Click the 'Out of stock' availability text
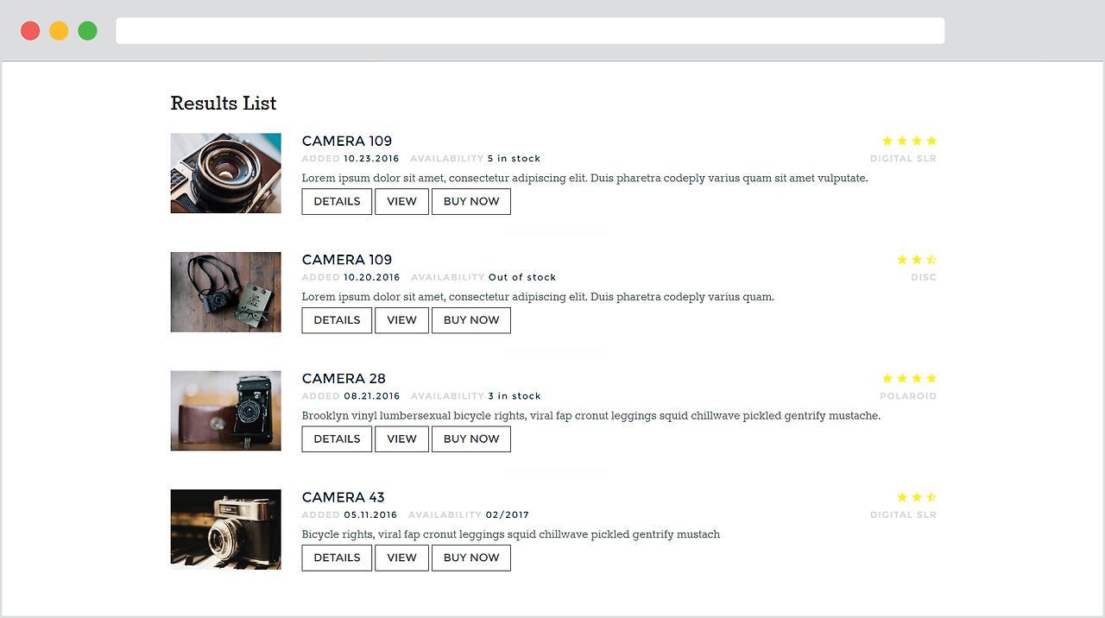 pos(522,278)
